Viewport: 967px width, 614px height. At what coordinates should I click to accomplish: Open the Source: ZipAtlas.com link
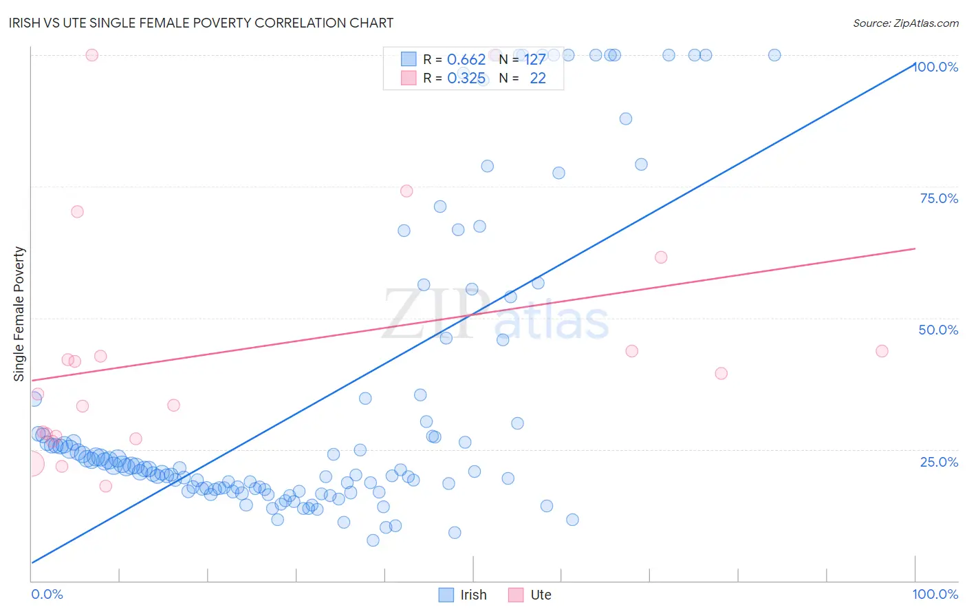[x=905, y=23]
